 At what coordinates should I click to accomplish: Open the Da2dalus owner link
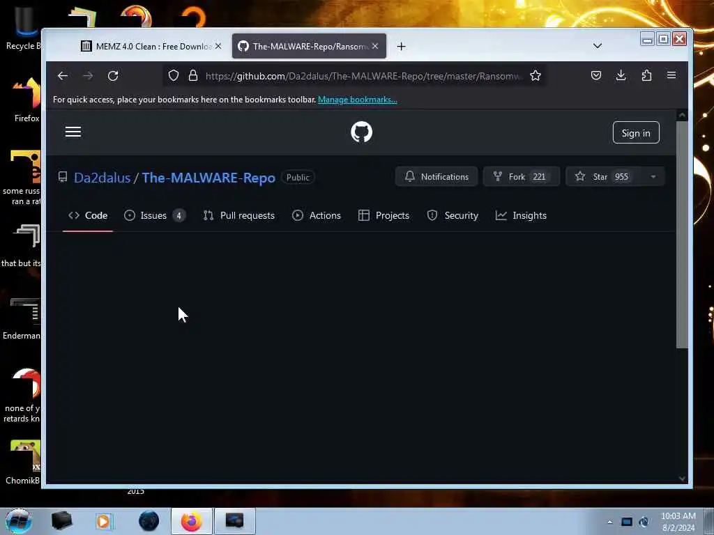(x=102, y=178)
